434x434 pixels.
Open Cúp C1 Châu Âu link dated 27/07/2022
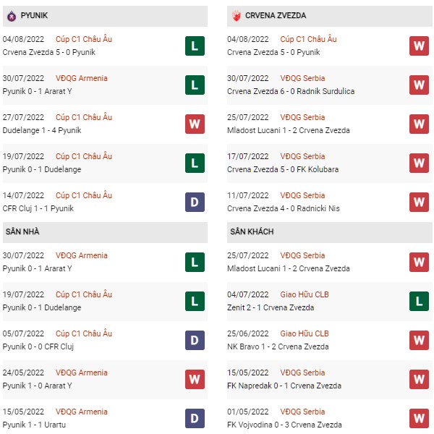(84, 117)
